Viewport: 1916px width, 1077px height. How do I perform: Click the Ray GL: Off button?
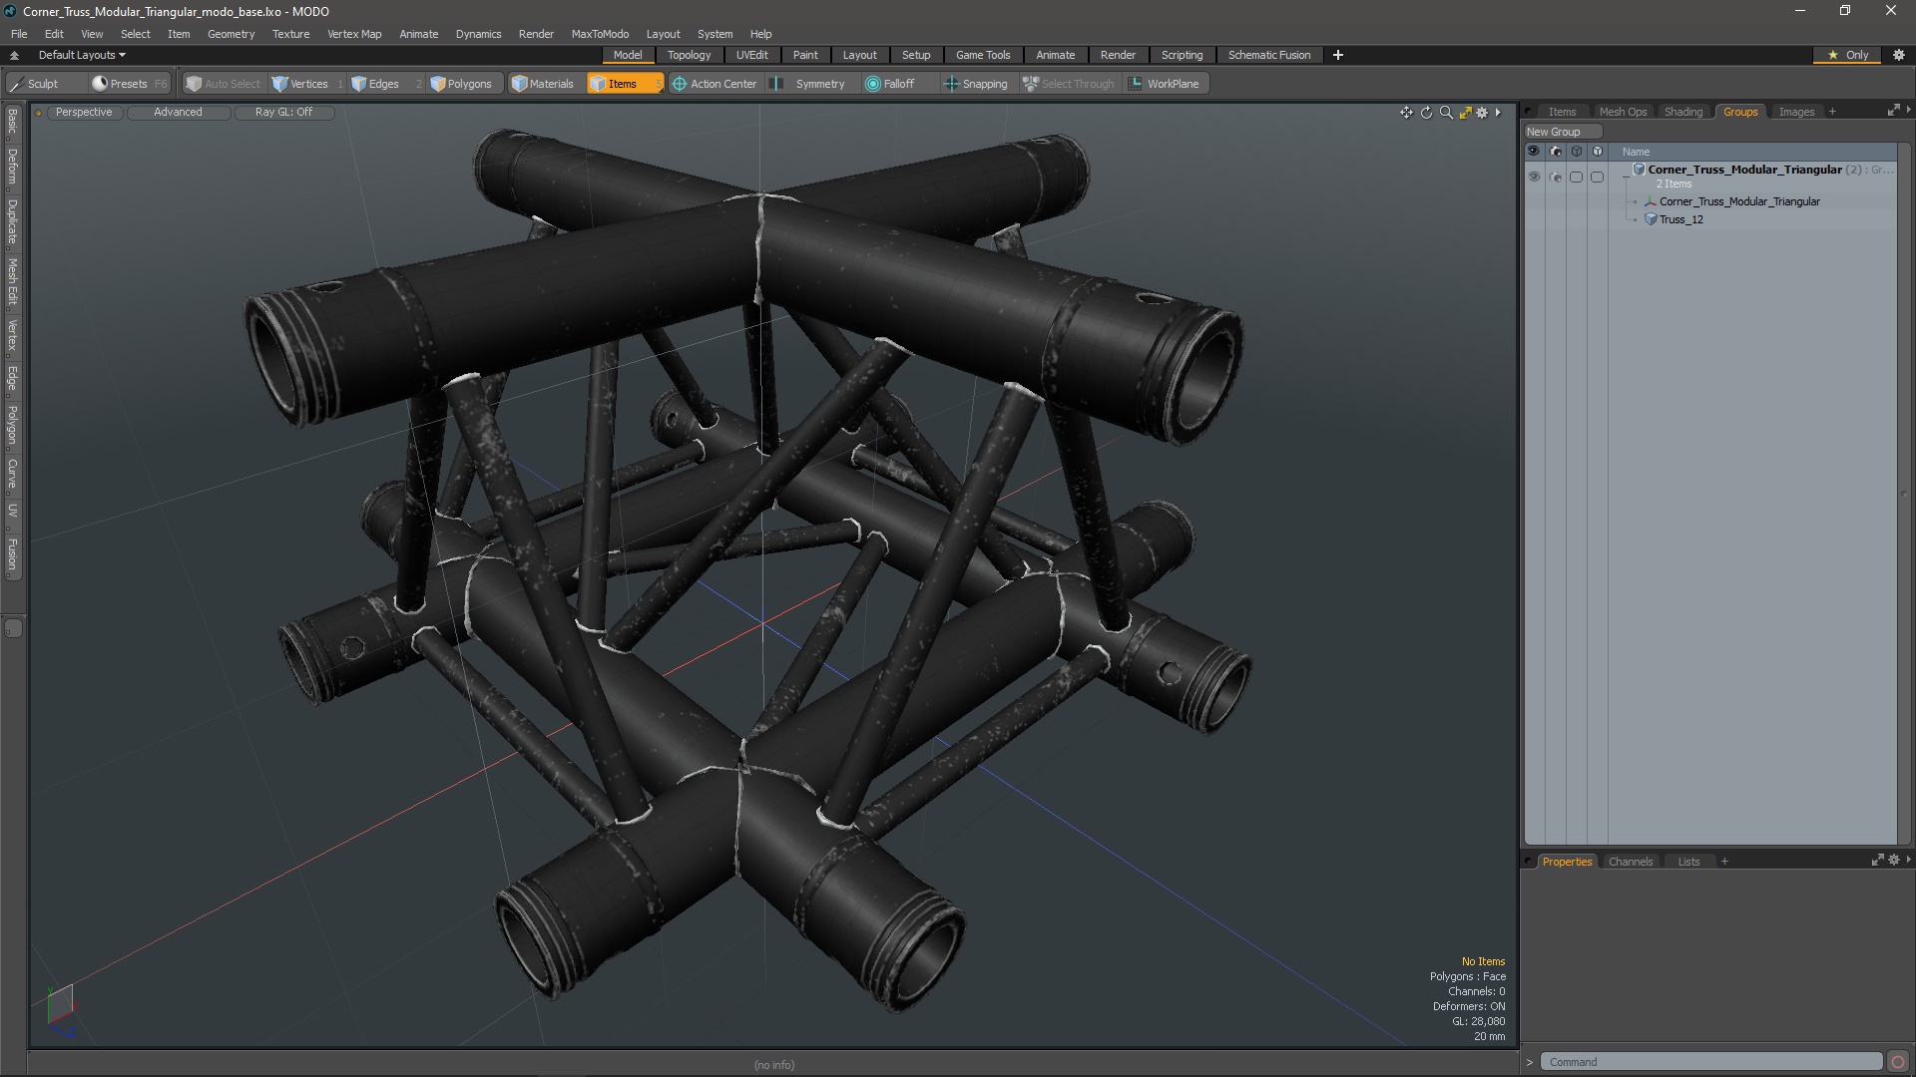(283, 112)
